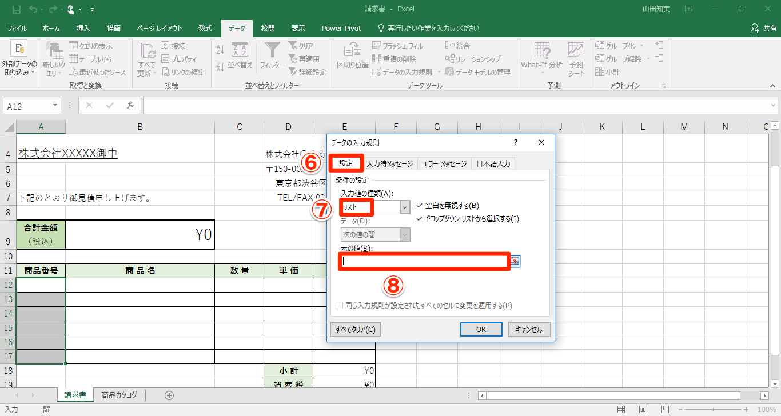Open the ファイル tab
Screen dimensions: 781x416
click(17, 28)
